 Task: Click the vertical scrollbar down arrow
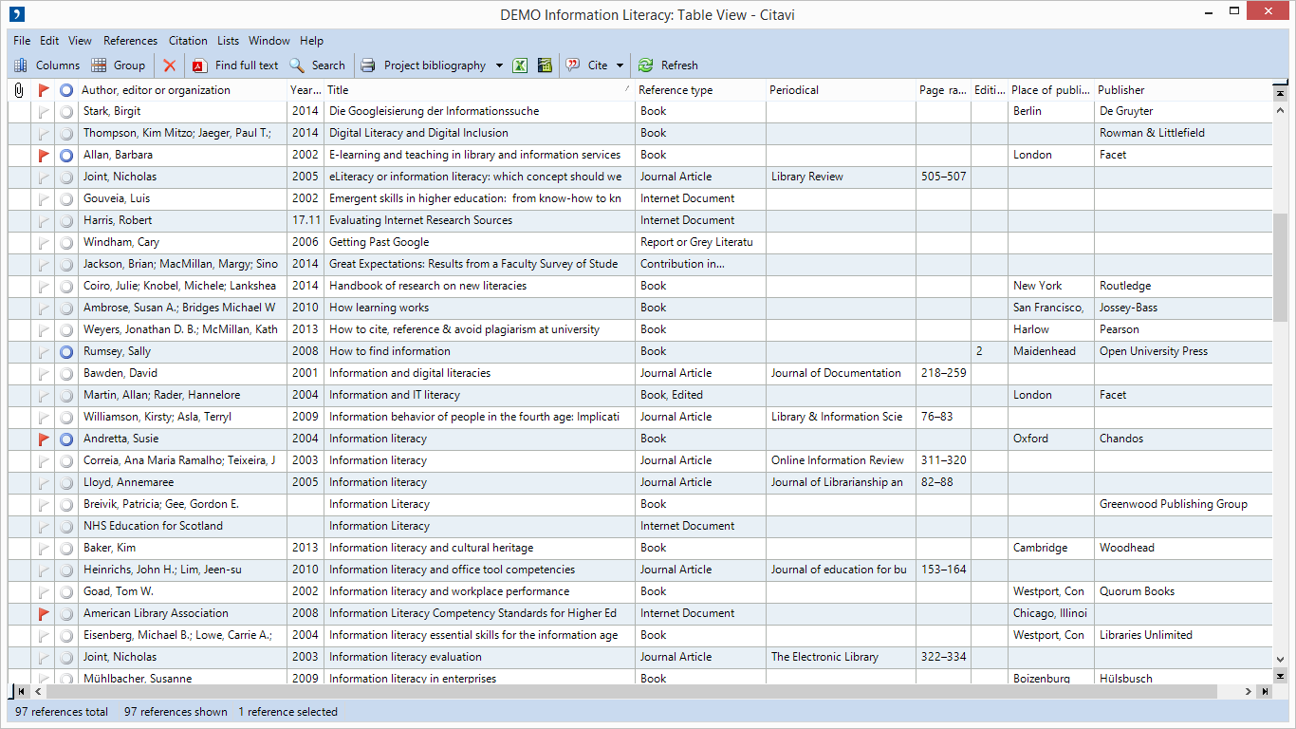[x=1280, y=660]
